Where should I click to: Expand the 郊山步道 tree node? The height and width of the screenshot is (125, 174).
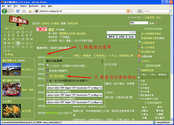coord(139,92)
